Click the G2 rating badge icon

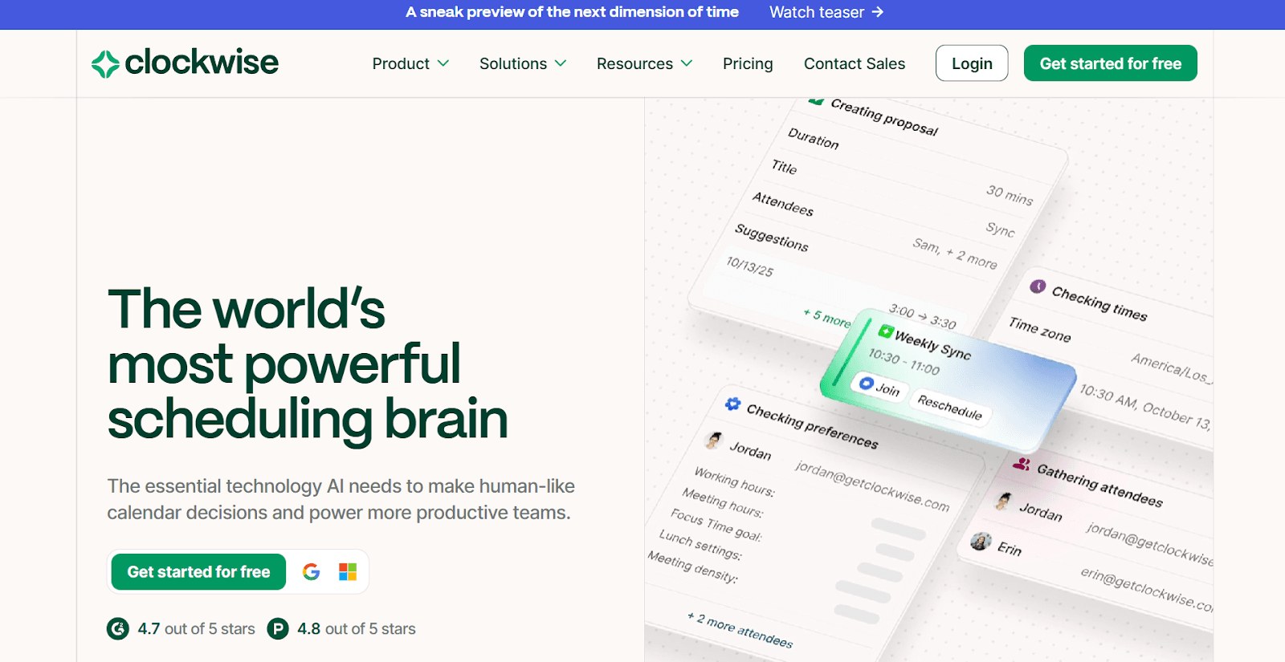pyautogui.click(x=118, y=628)
